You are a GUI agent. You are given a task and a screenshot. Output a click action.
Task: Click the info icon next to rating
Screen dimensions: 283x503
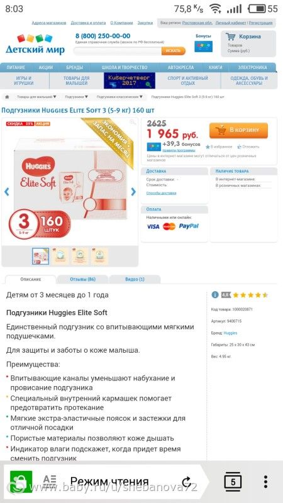(215, 294)
